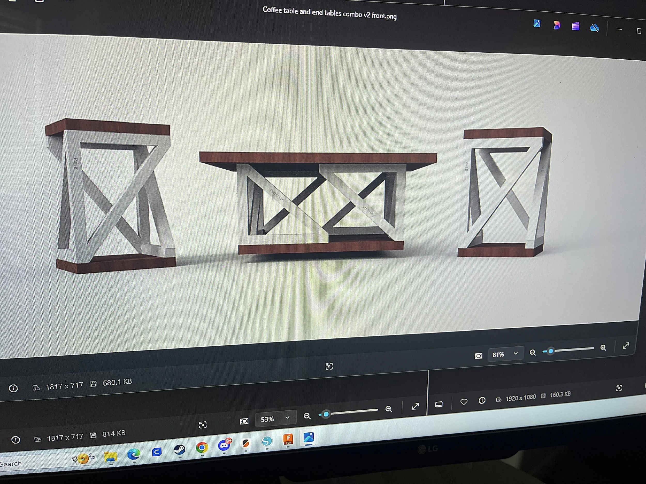This screenshot has height=484, width=646.
Task: Click visual search icon below the table image
Action: click(329, 367)
